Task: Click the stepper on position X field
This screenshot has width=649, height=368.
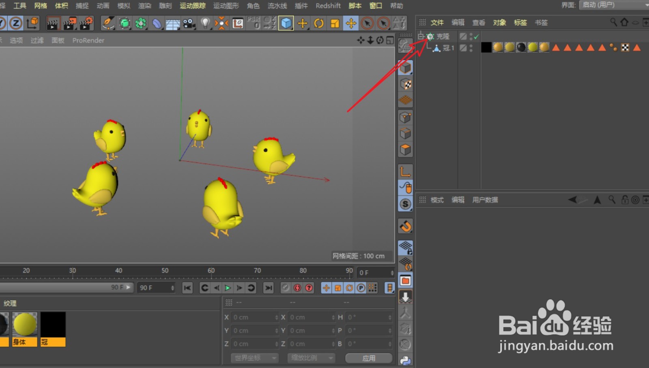Action: click(x=277, y=317)
